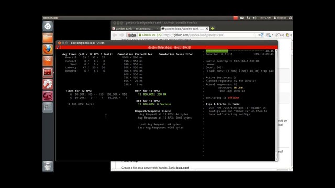Open the clock showing 11:10 AM
335x188 pixels.
click(x=265, y=18)
